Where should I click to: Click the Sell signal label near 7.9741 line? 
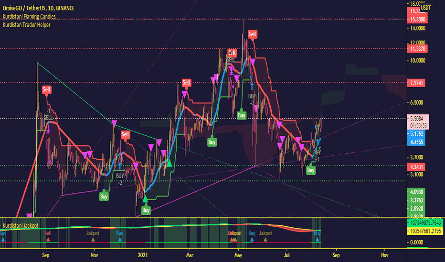pos(187,83)
